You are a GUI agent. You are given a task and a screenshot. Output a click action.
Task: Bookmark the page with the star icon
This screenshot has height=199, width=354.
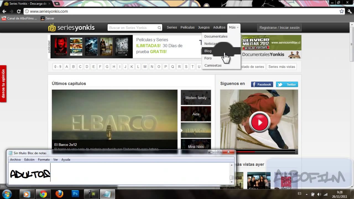click(342, 11)
